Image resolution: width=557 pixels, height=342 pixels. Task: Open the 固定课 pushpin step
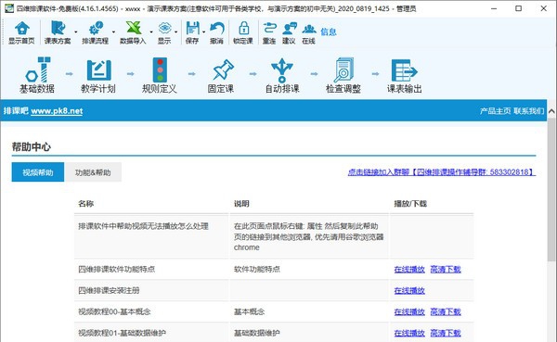221,76
